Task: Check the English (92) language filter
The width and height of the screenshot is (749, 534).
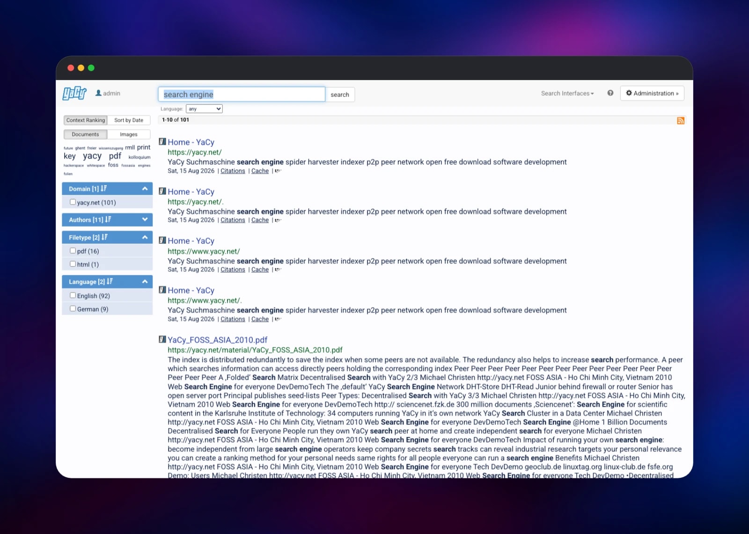Action: click(73, 295)
